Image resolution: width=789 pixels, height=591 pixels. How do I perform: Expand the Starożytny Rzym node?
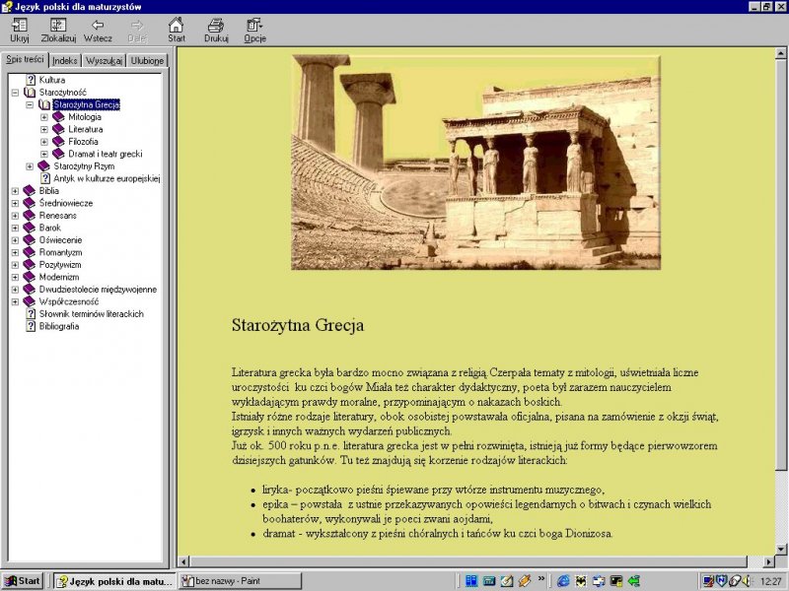(30, 166)
